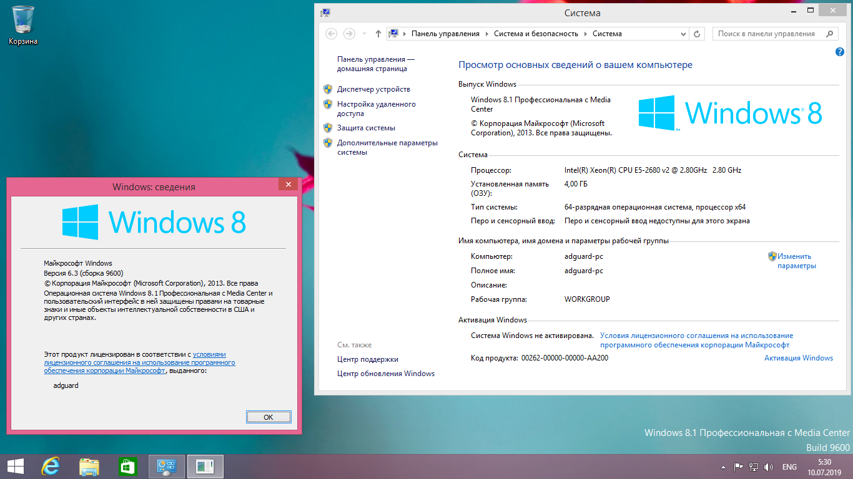The height and width of the screenshot is (479, 853).
Task: Click the search magnifier icon
Action: [x=830, y=34]
